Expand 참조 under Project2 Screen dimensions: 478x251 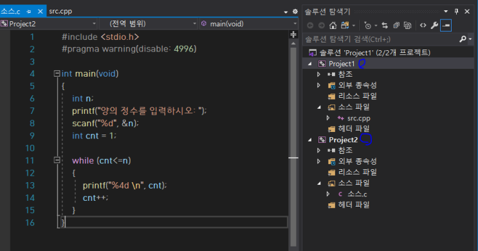coord(318,150)
